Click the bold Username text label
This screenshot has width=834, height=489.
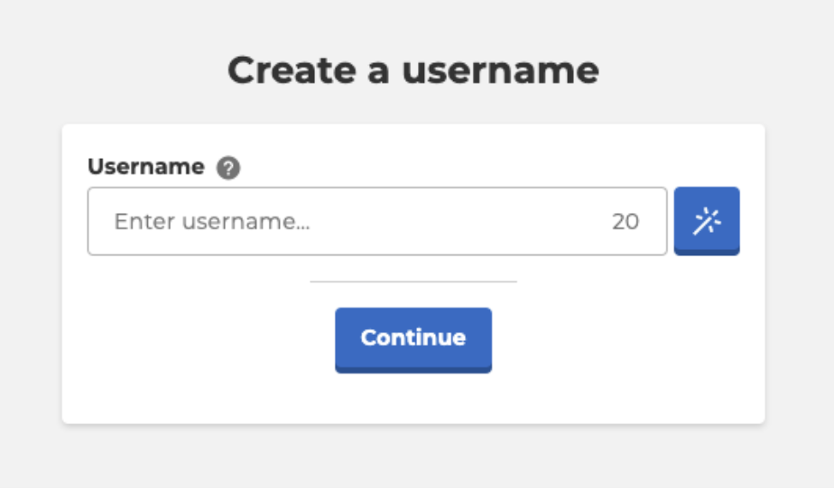(146, 167)
